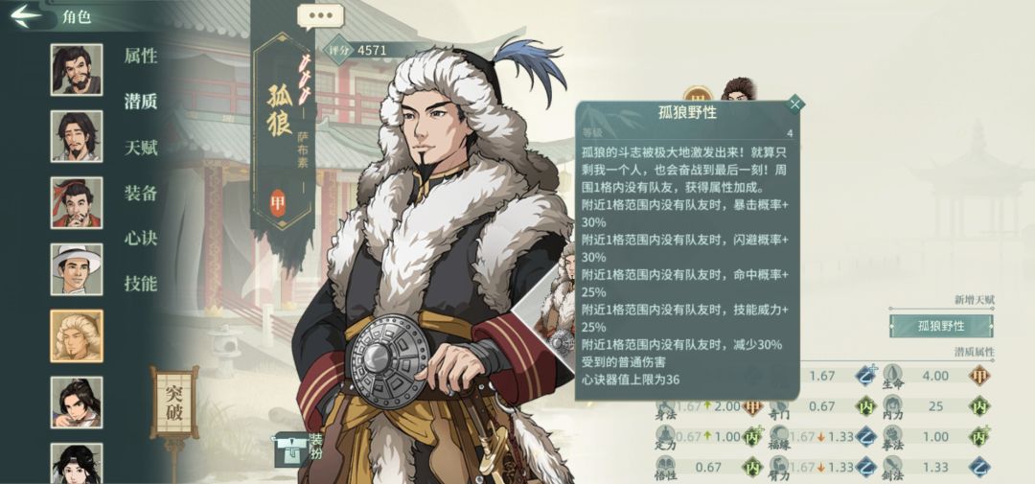
Task: Click the 孤狼野性 talent button
Action: 941,326
